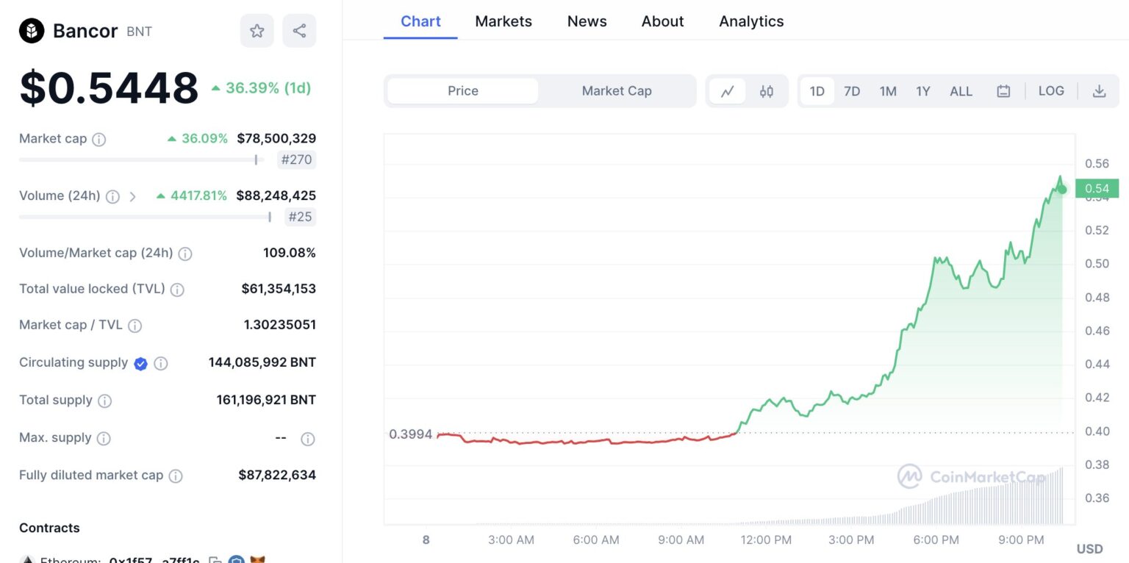This screenshot has width=1129, height=563.
Task: Select 7D time range
Action: [x=852, y=91]
